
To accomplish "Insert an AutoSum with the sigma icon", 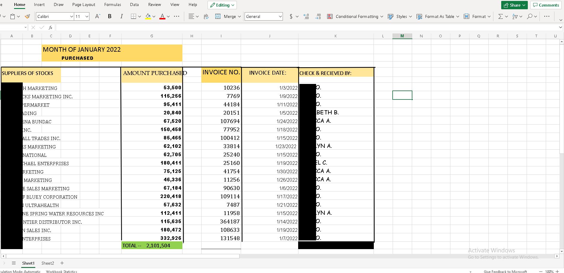I will pos(500,16).
